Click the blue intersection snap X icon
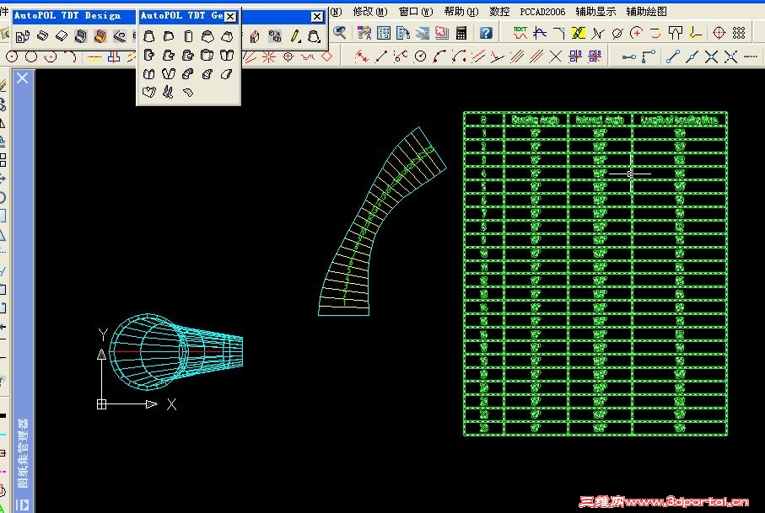765x513 pixels. point(711,57)
